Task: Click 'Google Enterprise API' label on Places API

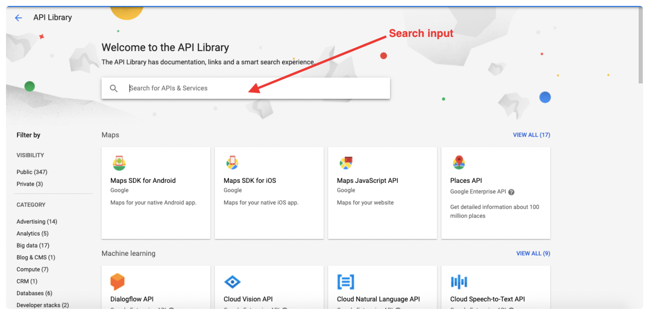Action: pos(478,191)
